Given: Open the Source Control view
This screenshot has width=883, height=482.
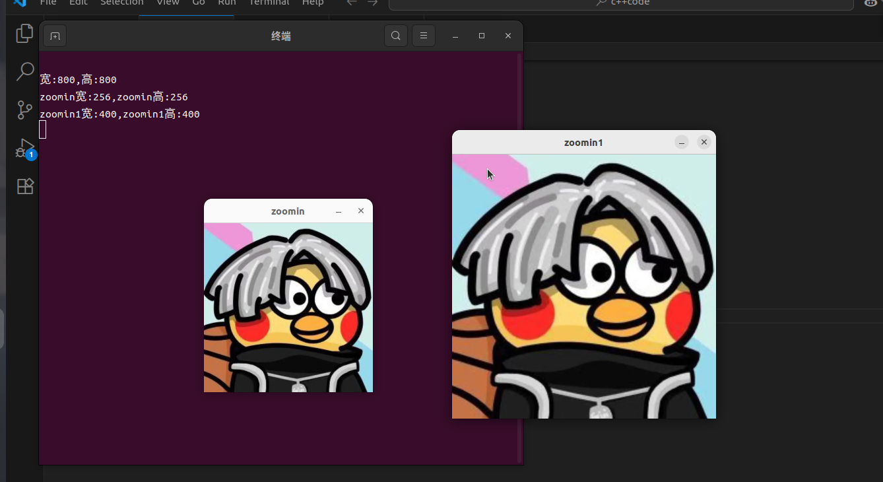Looking at the screenshot, I should (24, 110).
